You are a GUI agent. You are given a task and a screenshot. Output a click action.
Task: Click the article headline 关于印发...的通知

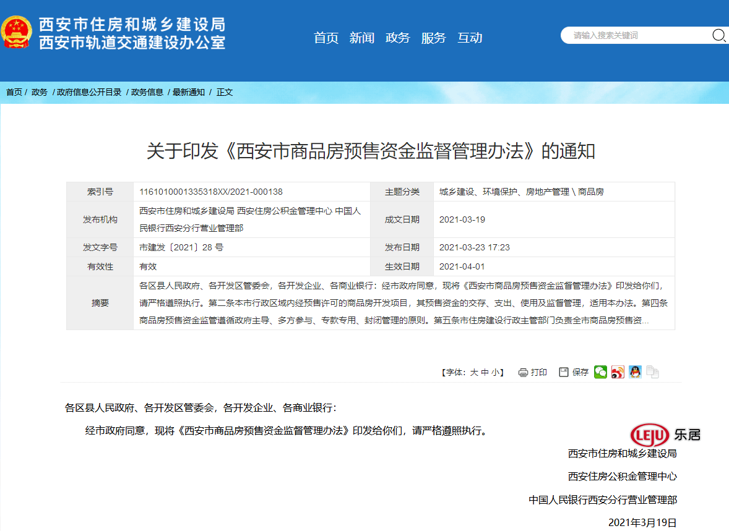click(371, 151)
